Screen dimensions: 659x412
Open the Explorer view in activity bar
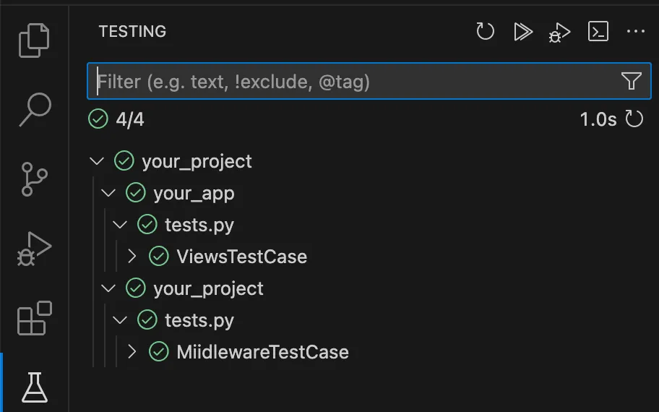pos(34,40)
